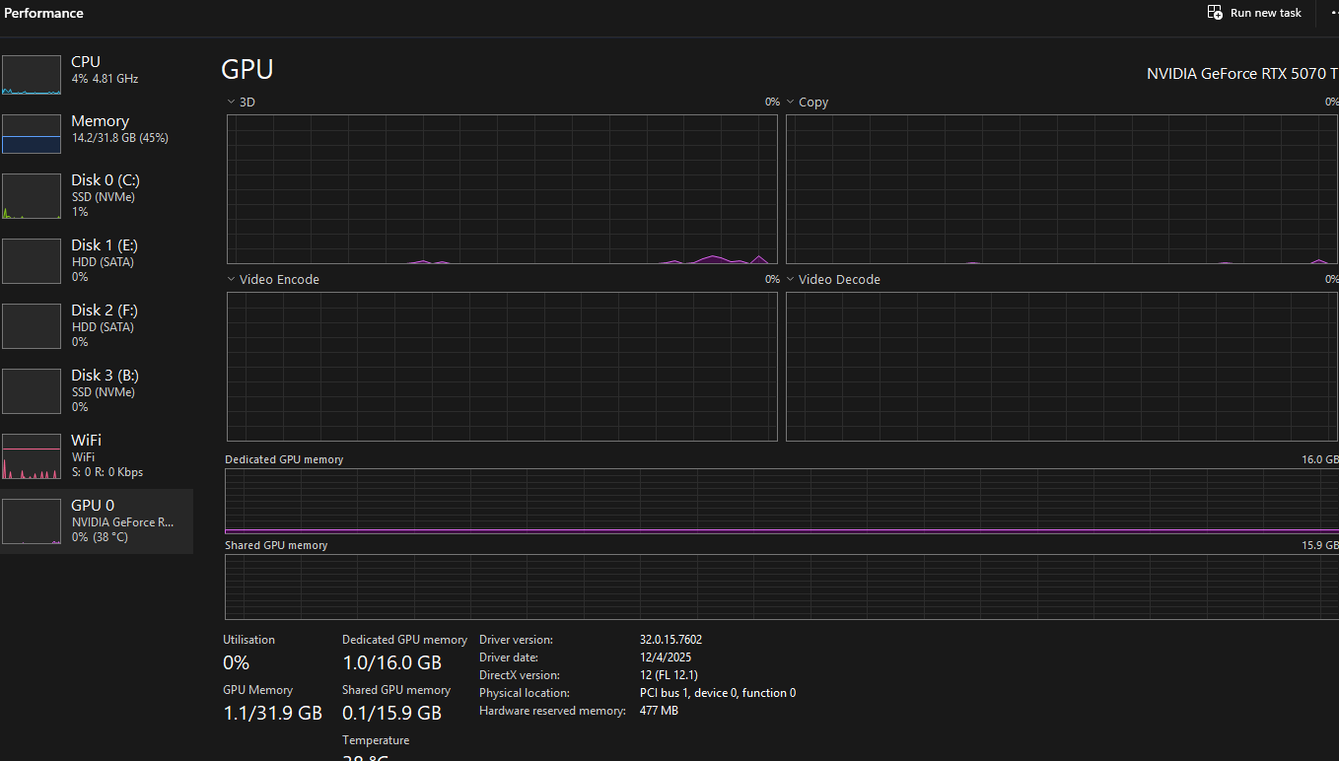Image resolution: width=1339 pixels, height=761 pixels.
Task: Click the Disk 3 (B:) mini graph thumbnail
Action: tap(32, 391)
